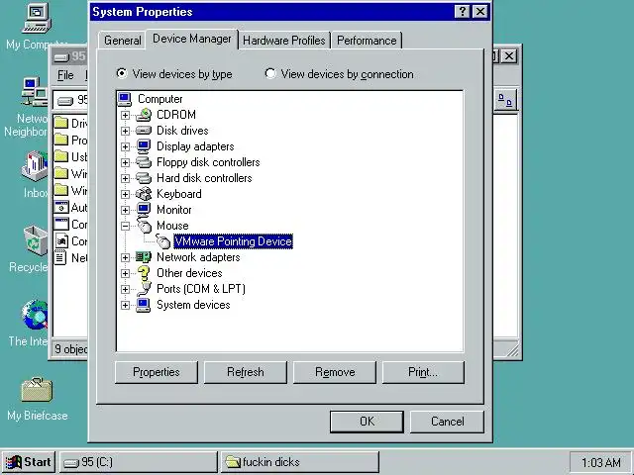Expand the Floppy disk controllers node
This screenshot has height=475, width=634.
click(126, 162)
